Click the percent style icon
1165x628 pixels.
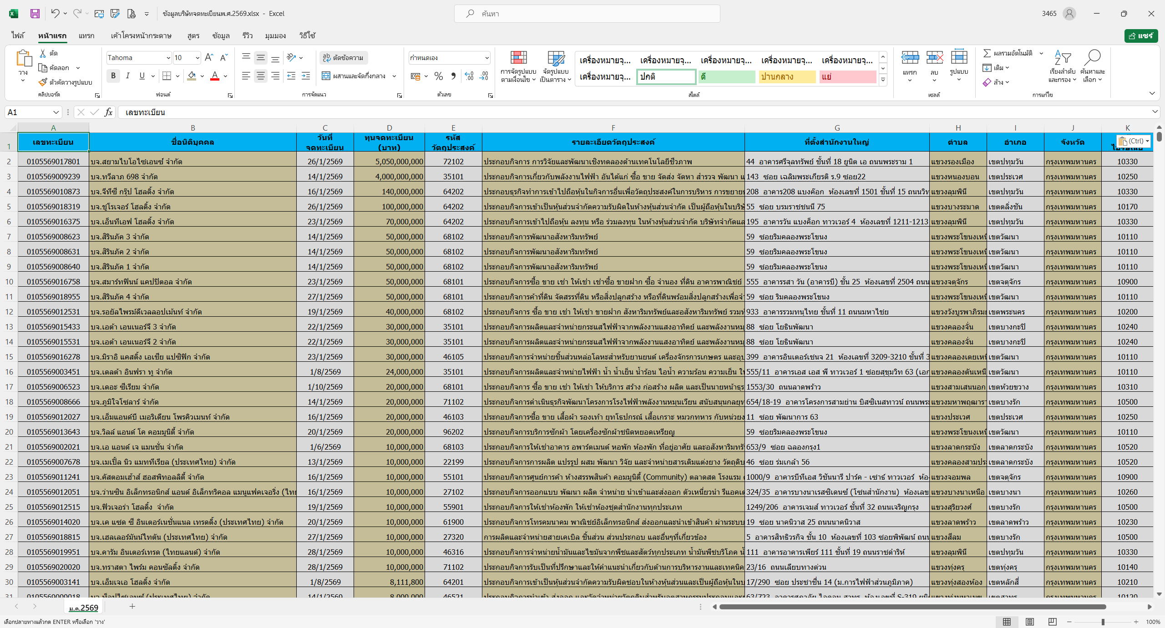[439, 76]
